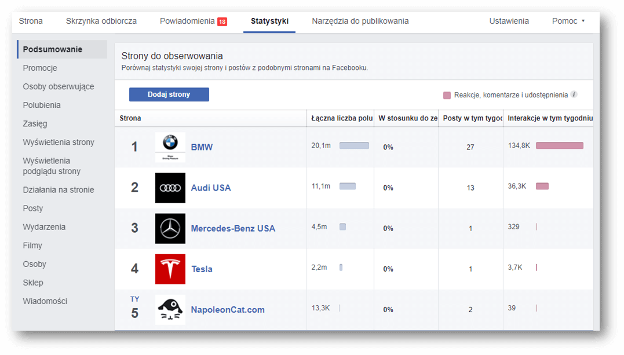624x355 pixels.
Task: Click the Audi USA logo thumbnail
Action: 170,188
